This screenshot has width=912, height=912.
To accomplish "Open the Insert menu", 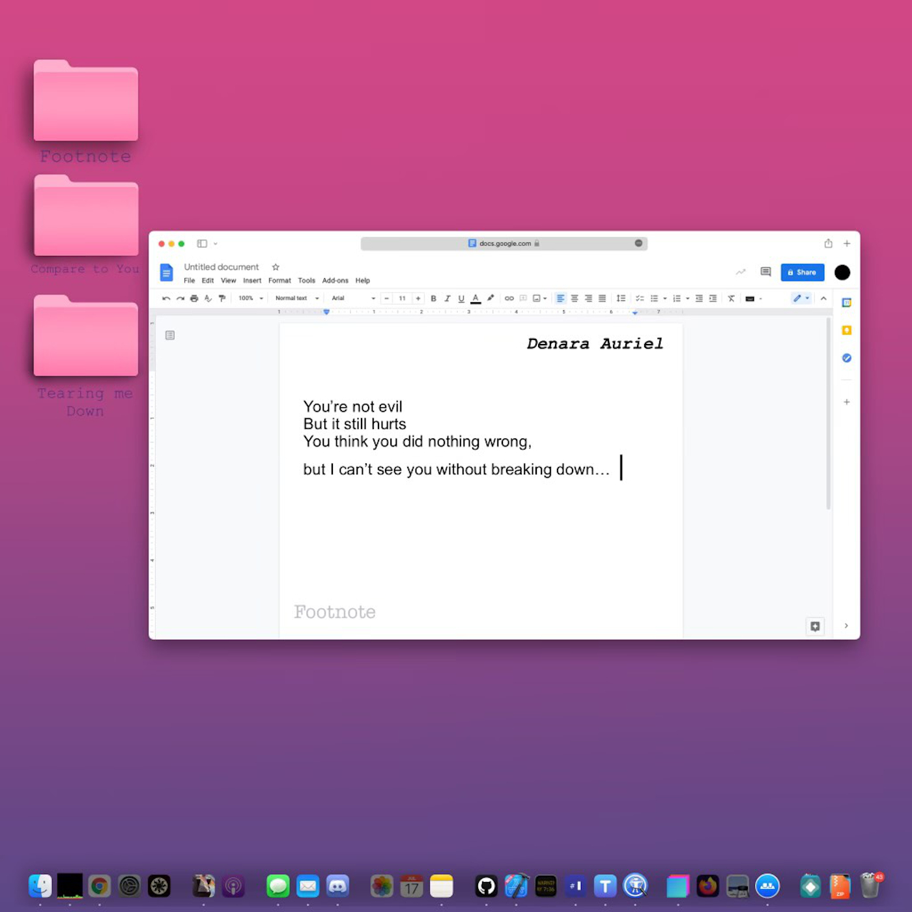I will [252, 281].
